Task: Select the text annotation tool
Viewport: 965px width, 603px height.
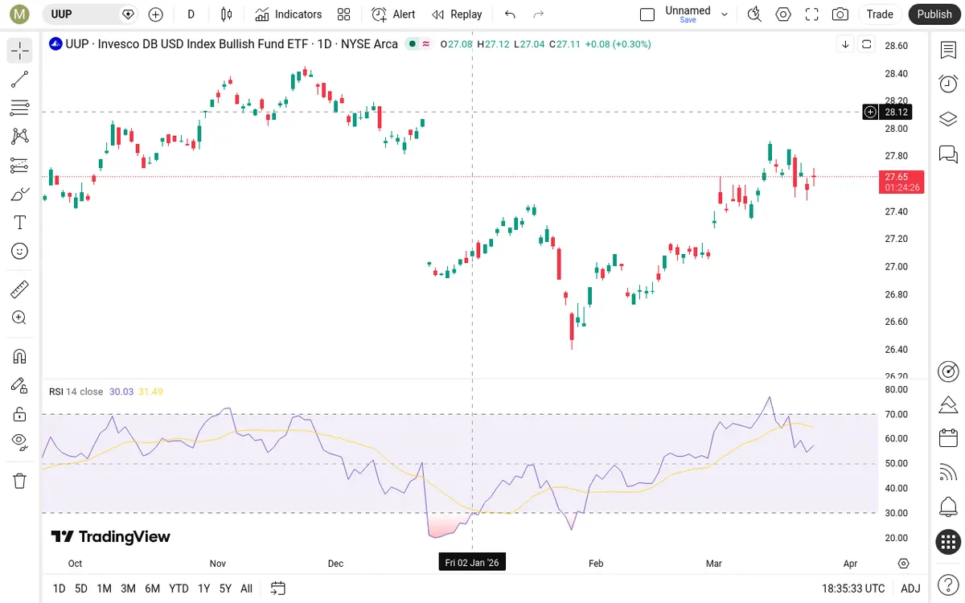Action: [20, 223]
